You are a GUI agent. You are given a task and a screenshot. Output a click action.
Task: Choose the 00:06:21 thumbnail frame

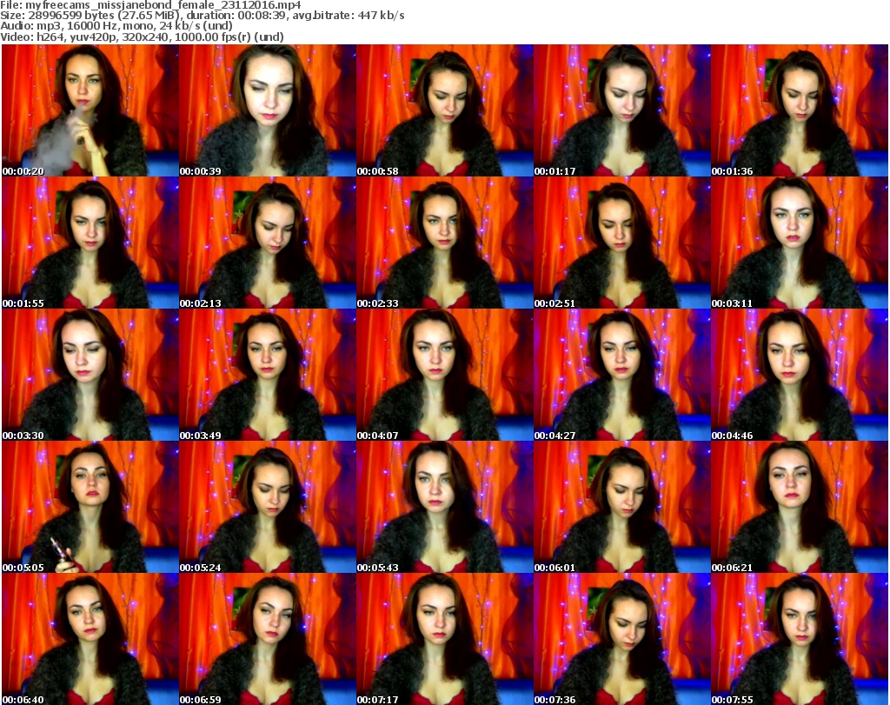[x=800, y=507]
